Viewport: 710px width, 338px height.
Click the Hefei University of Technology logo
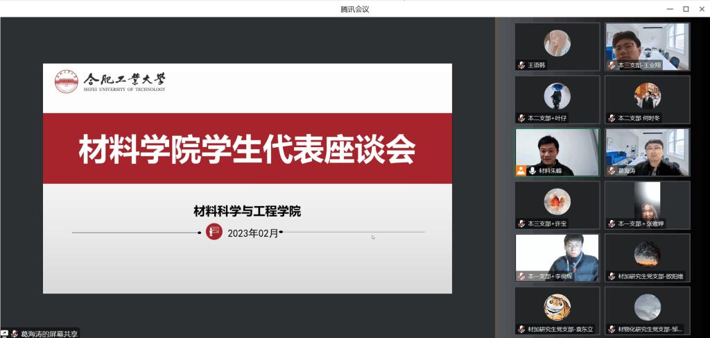click(67, 81)
